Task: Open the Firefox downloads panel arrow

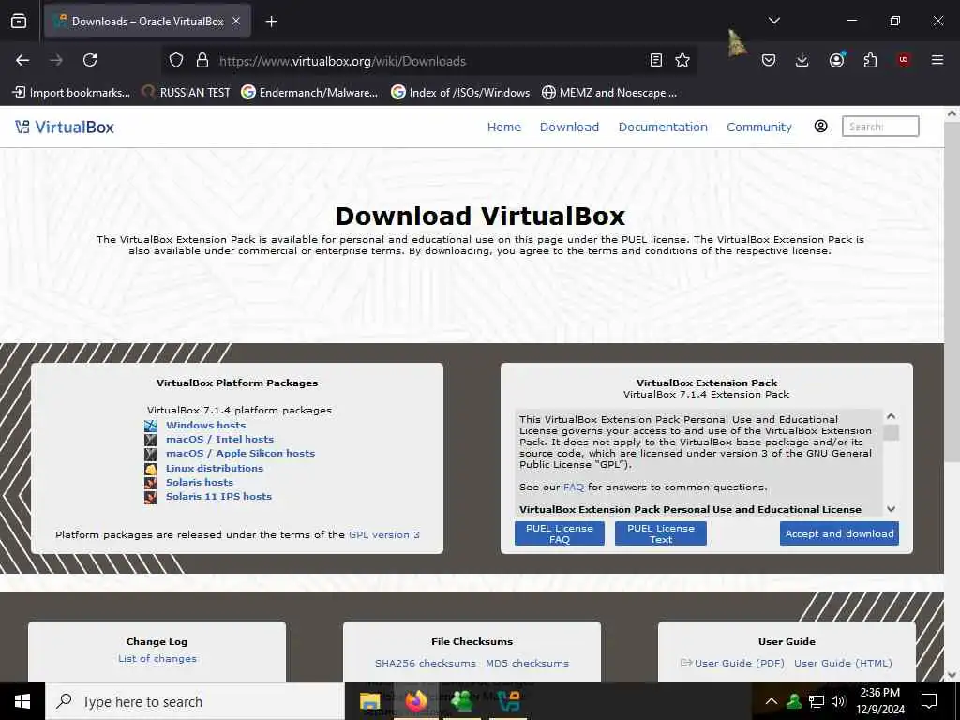Action: click(x=802, y=60)
